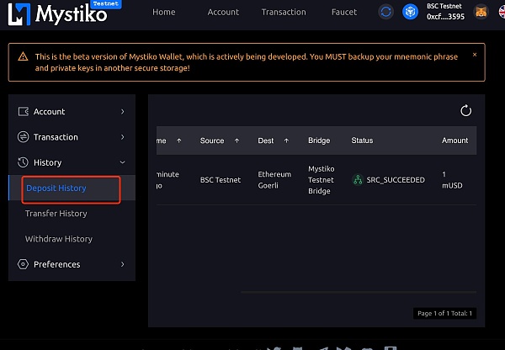505x350 pixels.
Task: Click the SRC_SUCCEEDED status icon
Action: 358,180
